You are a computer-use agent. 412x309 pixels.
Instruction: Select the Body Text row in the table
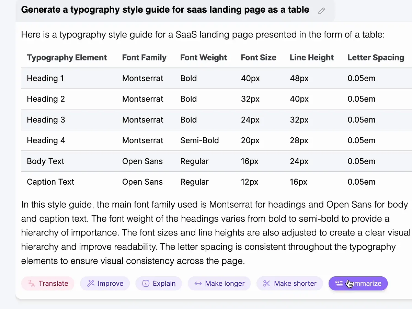pyautogui.click(x=45, y=161)
